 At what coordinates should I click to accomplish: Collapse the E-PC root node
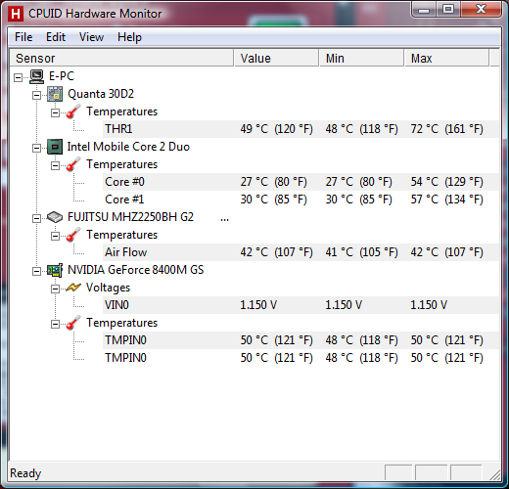pos(19,77)
